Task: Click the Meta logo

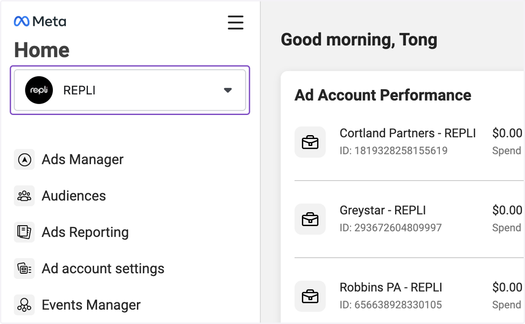Action: 40,21
